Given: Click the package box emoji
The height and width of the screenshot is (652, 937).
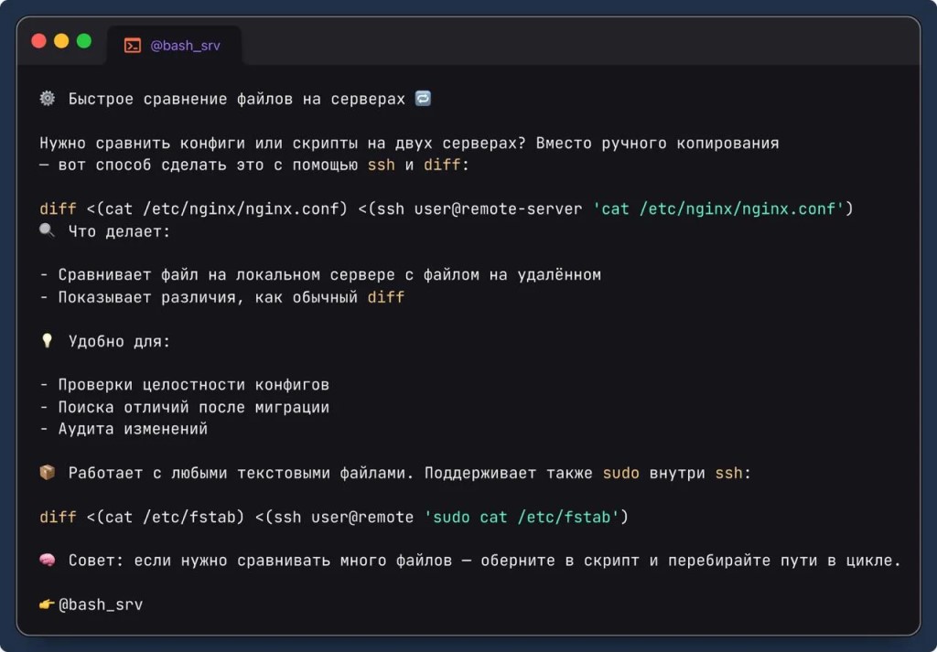Looking at the screenshot, I should pyautogui.click(x=48, y=473).
